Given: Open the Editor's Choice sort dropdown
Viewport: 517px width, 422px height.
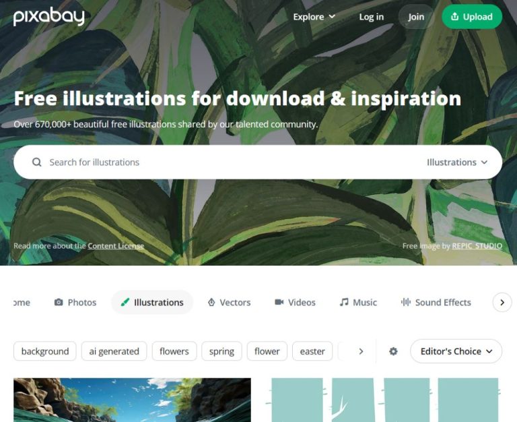Looking at the screenshot, I should click(x=456, y=351).
